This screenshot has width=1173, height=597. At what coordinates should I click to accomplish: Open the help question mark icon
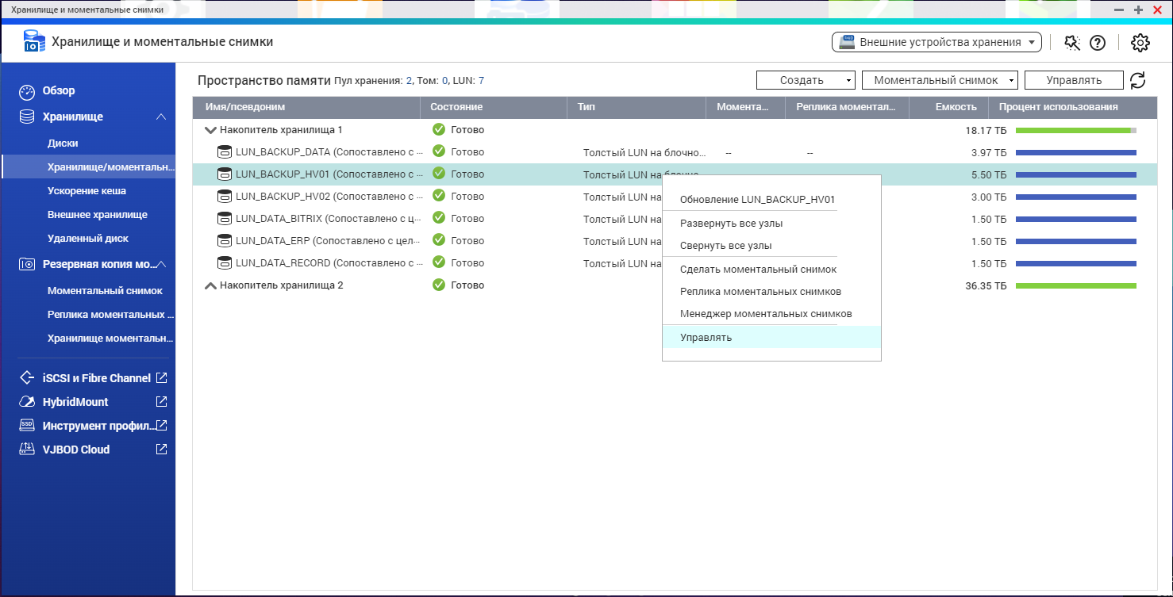[x=1098, y=42]
